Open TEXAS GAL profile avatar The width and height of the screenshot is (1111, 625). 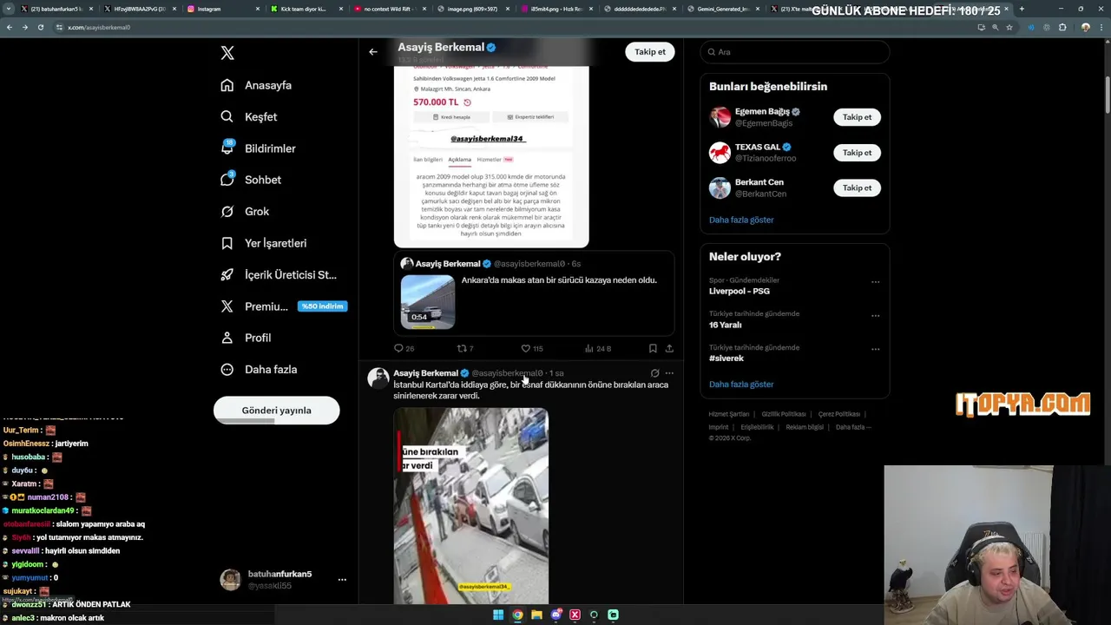click(x=720, y=153)
